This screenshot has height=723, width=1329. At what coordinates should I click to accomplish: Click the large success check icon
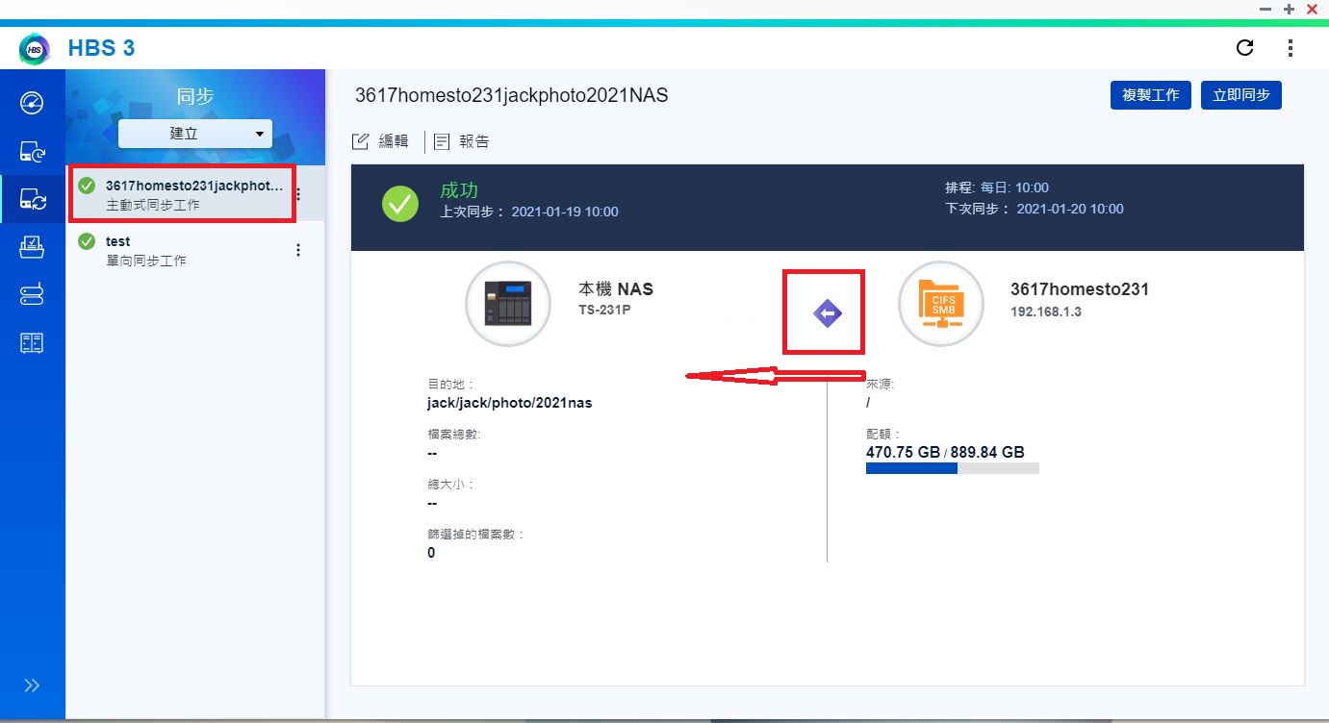coord(400,204)
